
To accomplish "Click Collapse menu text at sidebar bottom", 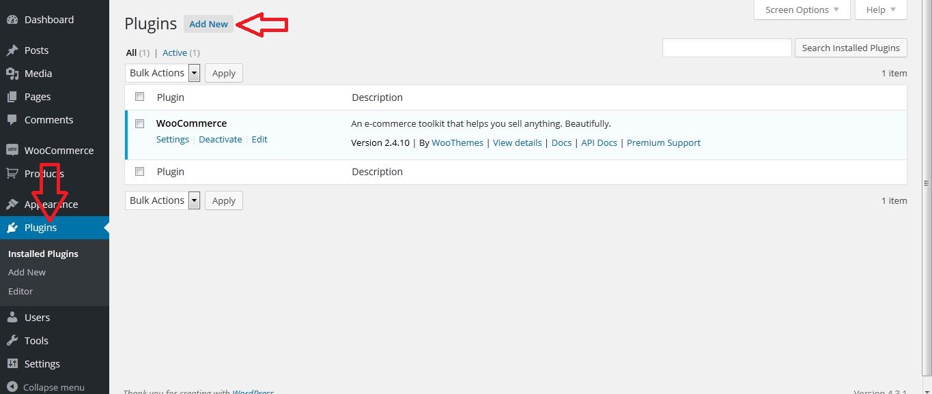I will (54, 387).
